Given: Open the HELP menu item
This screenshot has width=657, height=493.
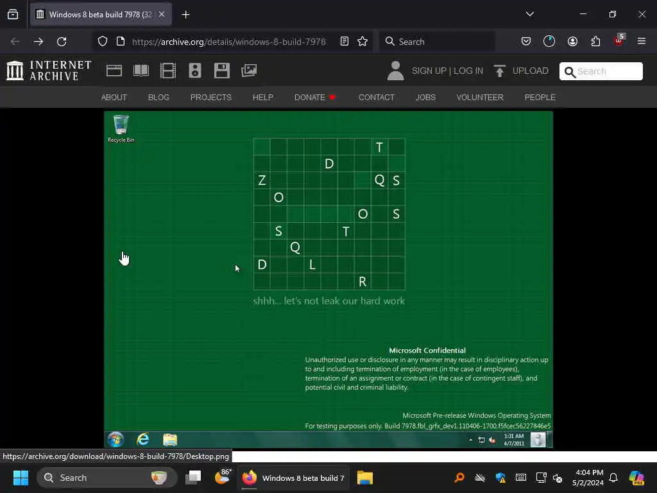Looking at the screenshot, I should point(262,98).
